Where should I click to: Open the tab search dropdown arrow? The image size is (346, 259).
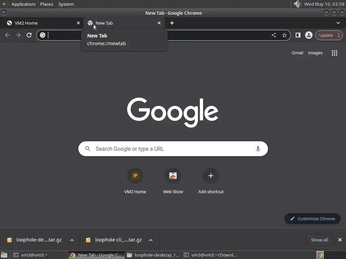338,23
